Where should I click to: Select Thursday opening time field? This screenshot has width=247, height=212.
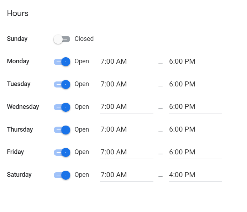point(126,129)
